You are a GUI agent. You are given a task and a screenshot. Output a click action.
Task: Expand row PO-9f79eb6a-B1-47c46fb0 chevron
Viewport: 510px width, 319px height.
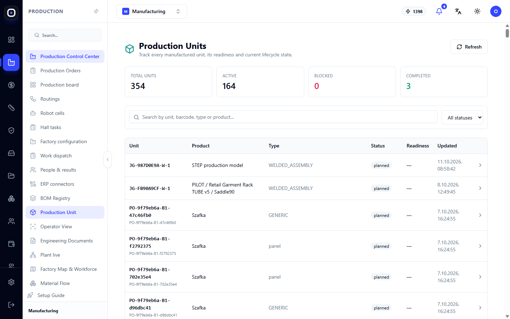(x=480, y=215)
